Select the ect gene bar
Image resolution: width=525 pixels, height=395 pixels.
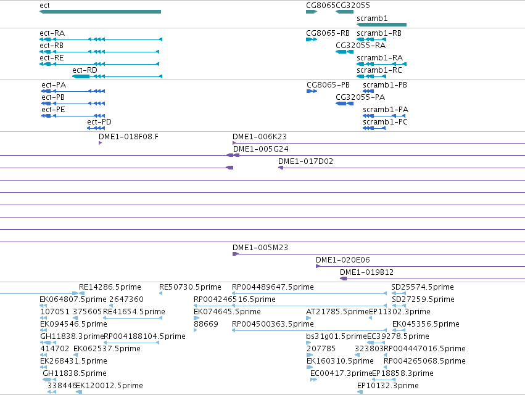pos(100,12)
